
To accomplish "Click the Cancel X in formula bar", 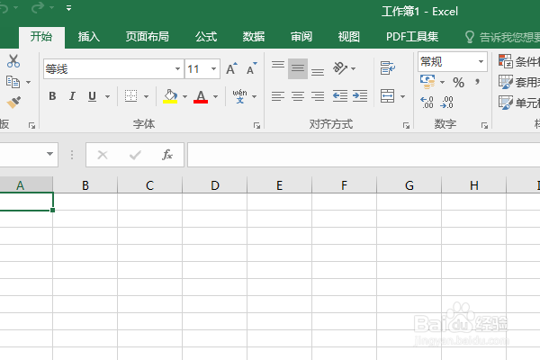I will [x=103, y=155].
